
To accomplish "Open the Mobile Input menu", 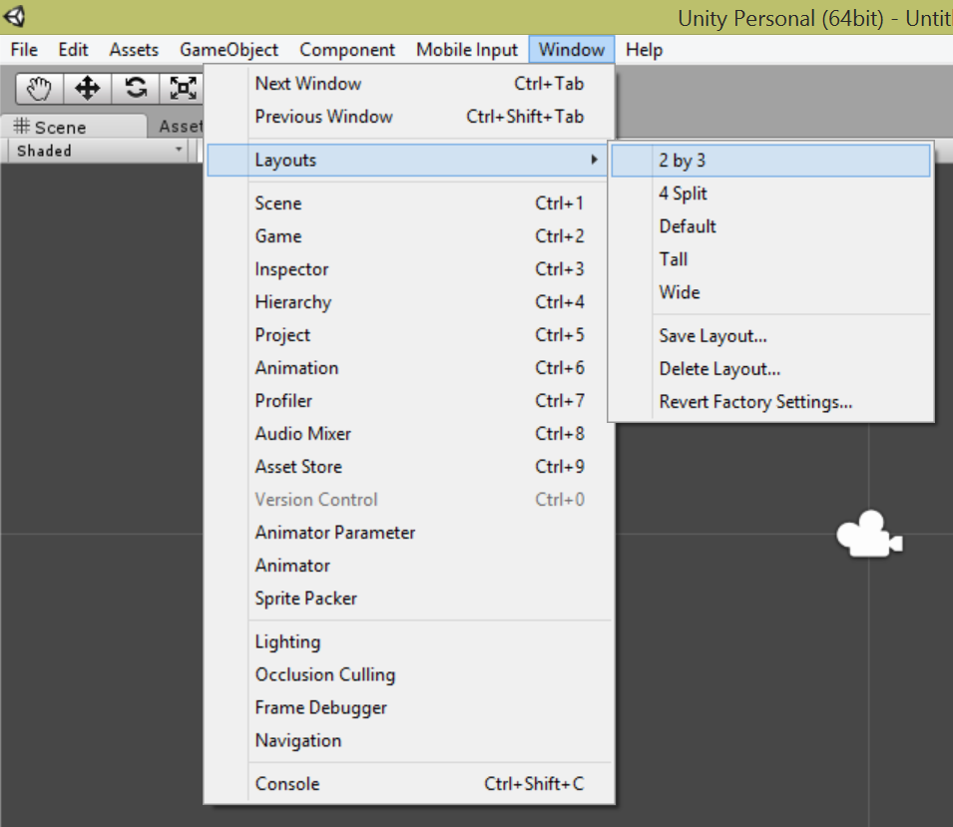I will click(467, 49).
